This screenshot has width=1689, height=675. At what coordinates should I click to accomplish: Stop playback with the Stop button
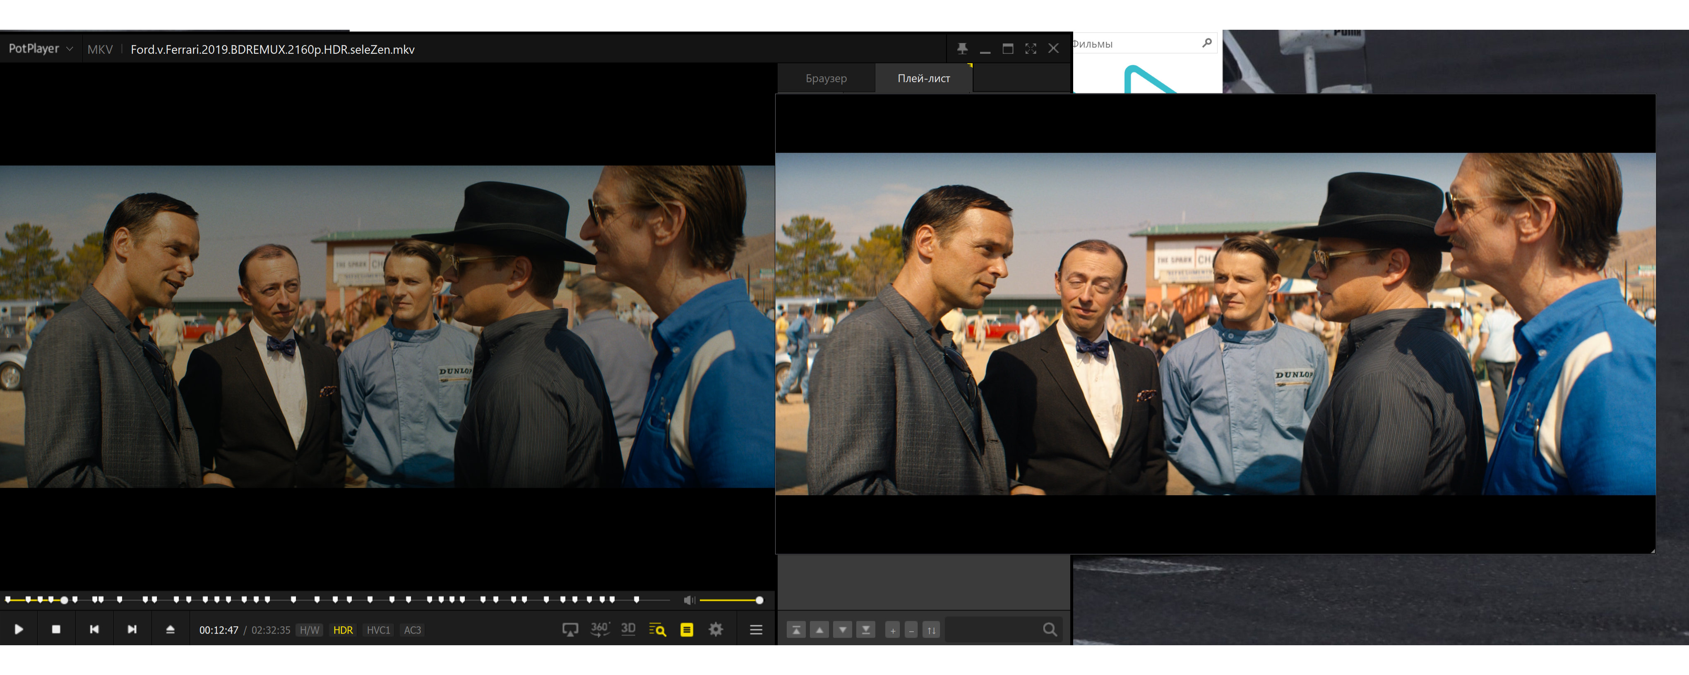click(x=56, y=629)
